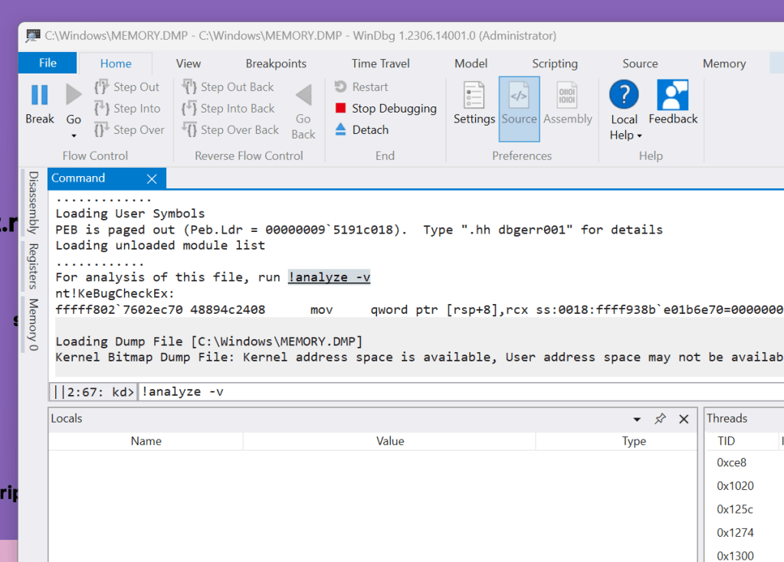Click Step Over in Flow Control
Screen dimensions: 784x562
click(x=129, y=130)
